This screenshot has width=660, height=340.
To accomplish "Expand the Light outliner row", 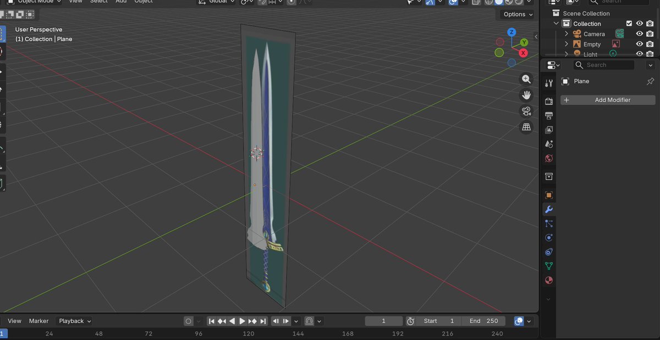I will [x=566, y=54].
